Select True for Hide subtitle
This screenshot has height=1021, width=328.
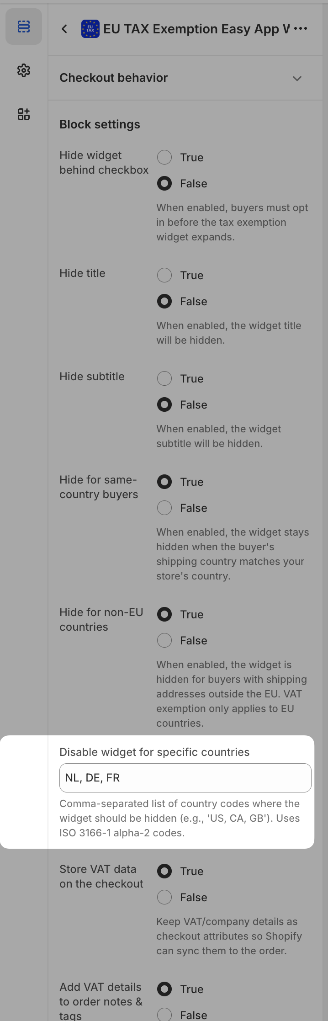(164, 378)
